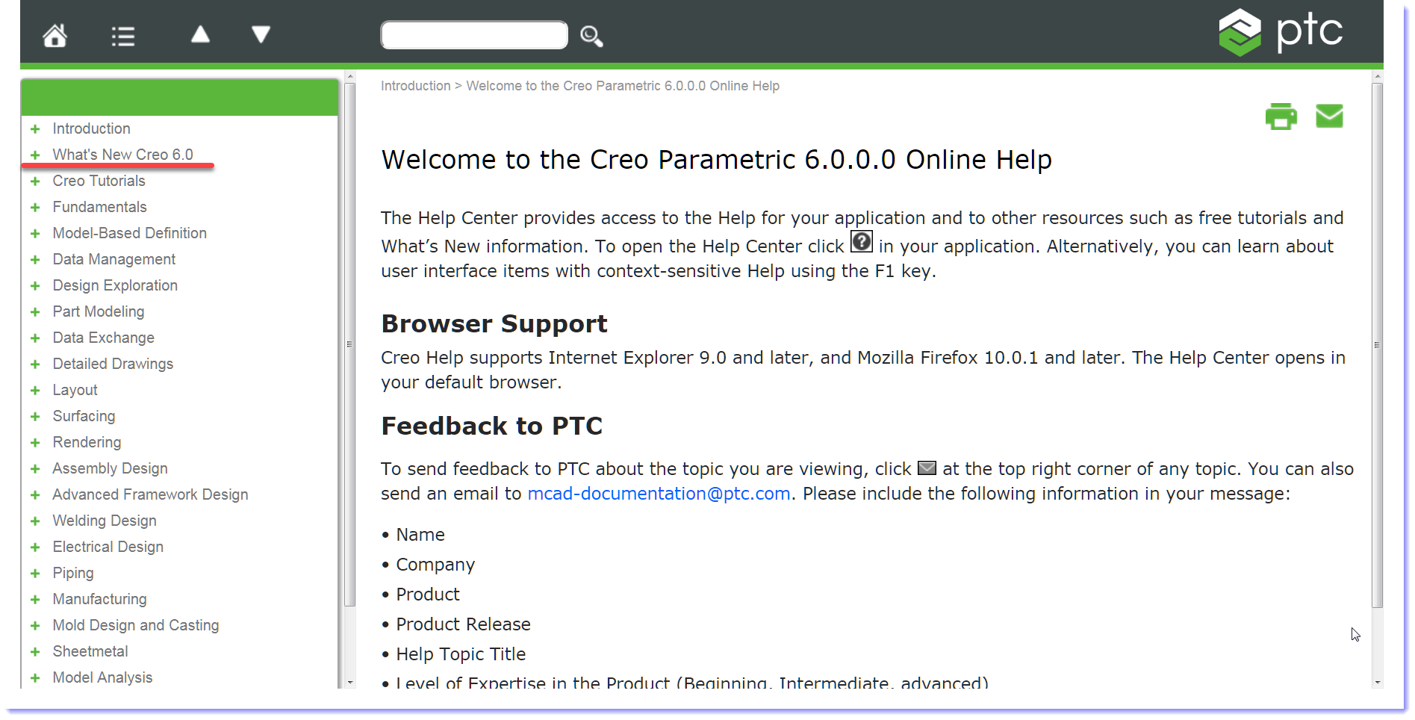Open the Creo Tutorials topic
The width and height of the screenshot is (1415, 720).
click(x=99, y=181)
